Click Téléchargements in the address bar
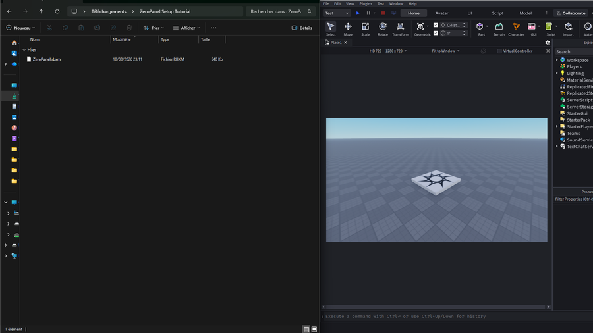This screenshot has width=593, height=333. point(109,11)
